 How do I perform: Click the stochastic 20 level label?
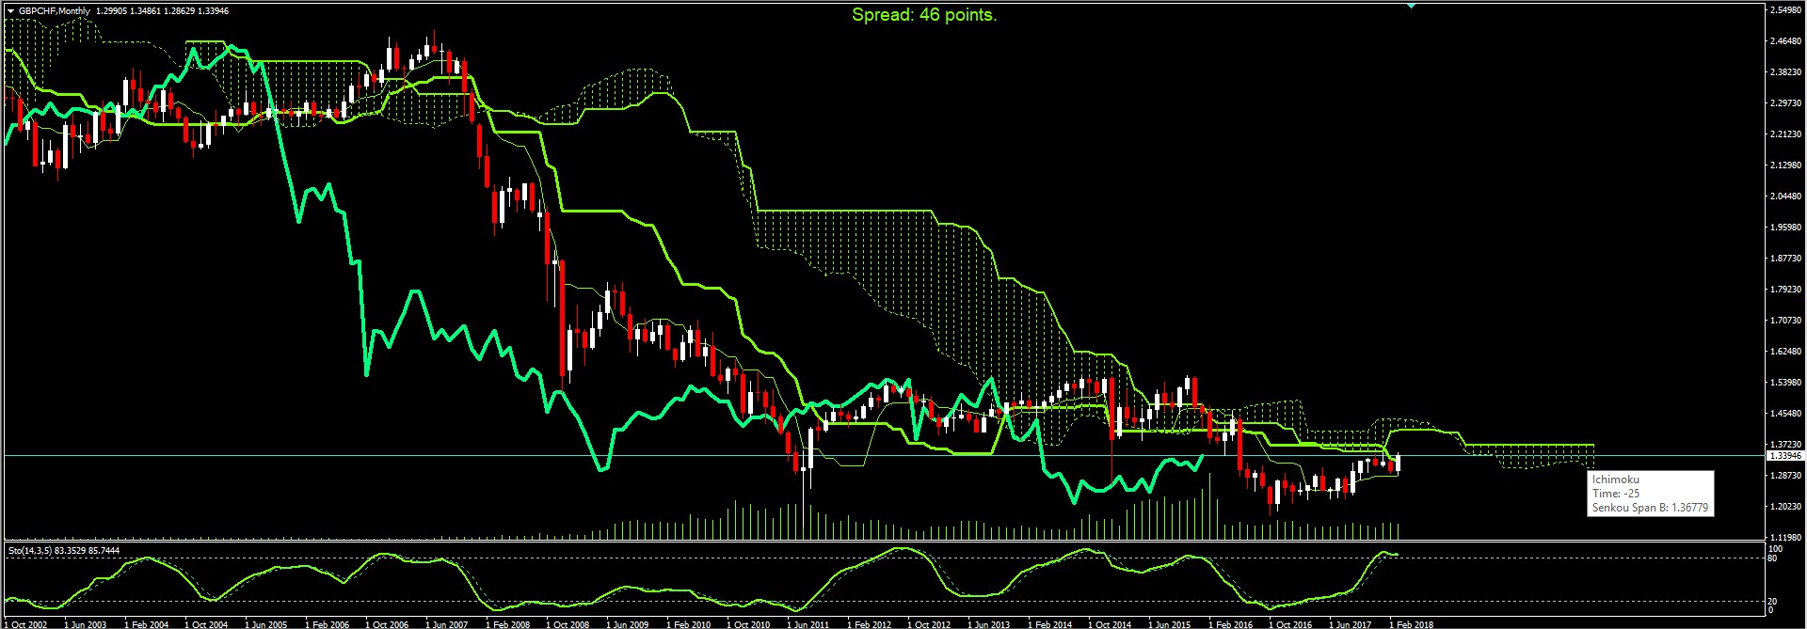tap(1773, 601)
